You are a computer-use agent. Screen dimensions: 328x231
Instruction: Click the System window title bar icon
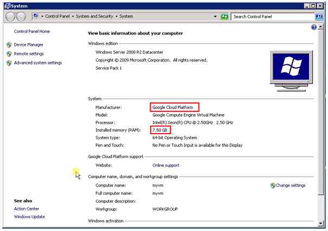[x=8, y=6]
